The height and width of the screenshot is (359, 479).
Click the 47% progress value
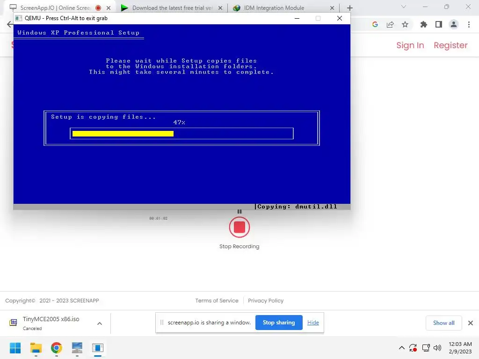[x=179, y=122]
